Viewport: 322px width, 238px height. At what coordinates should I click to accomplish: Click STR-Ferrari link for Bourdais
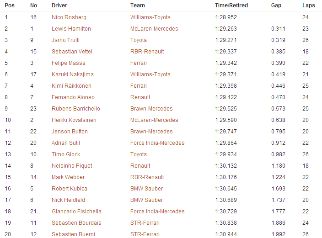point(145,223)
